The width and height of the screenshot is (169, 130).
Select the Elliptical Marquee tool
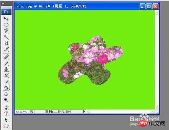pyautogui.click(x=6, y=25)
